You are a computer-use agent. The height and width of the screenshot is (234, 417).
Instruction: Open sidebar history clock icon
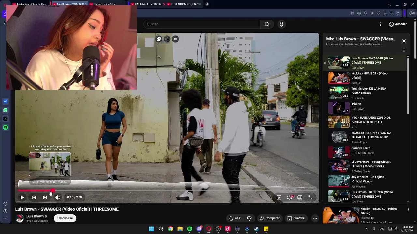click(5, 211)
